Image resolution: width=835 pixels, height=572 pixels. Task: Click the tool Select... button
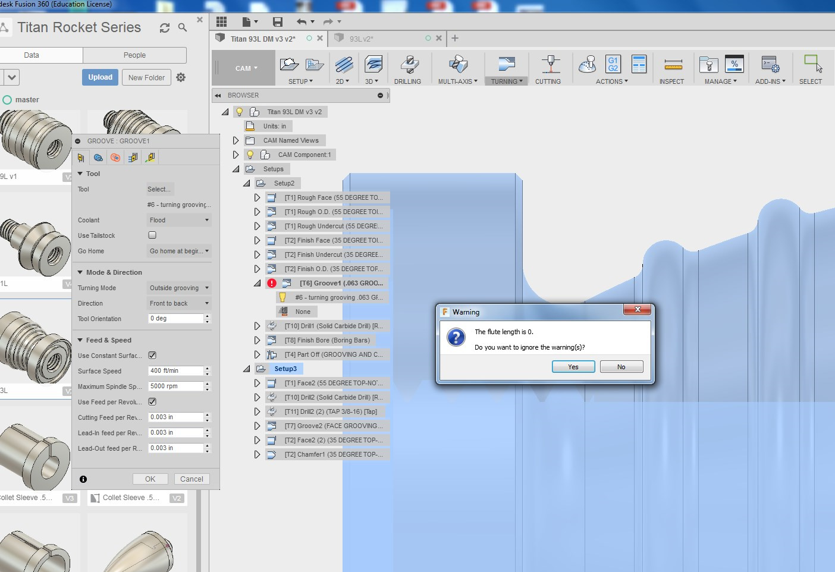(x=160, y=189)
